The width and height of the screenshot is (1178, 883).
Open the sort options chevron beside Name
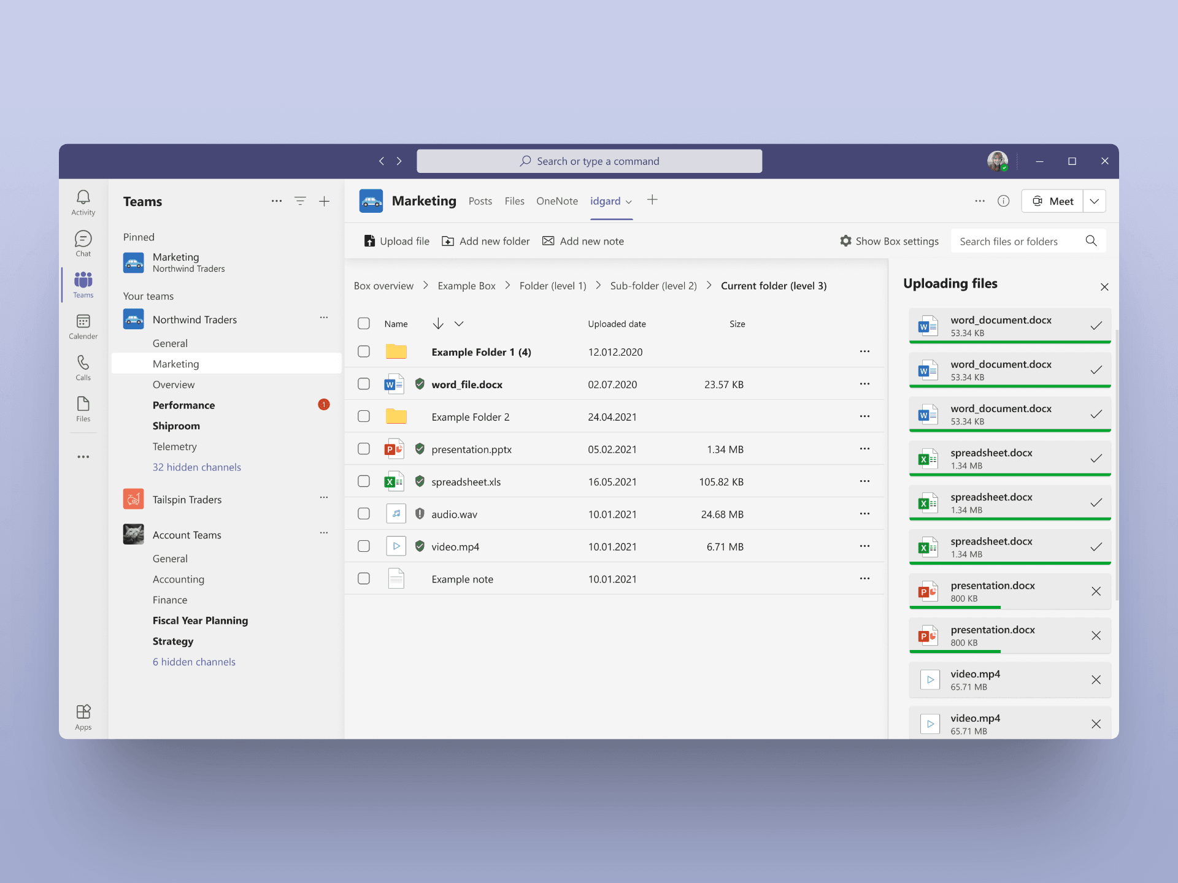point(459,324)
